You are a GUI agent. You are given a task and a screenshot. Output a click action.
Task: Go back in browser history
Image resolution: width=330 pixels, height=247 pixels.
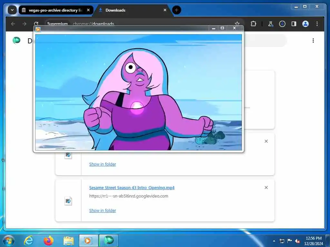coord(13,24)
